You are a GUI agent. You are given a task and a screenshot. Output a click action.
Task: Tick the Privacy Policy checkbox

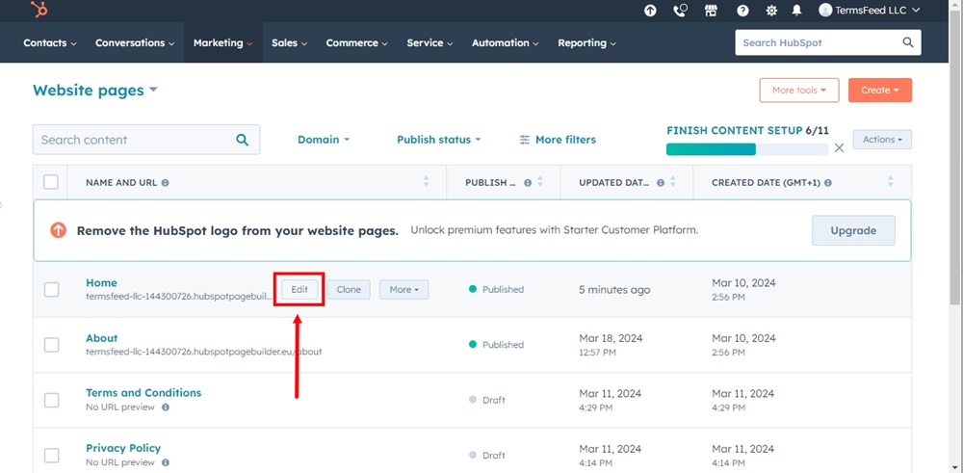[x=52, y=456]
